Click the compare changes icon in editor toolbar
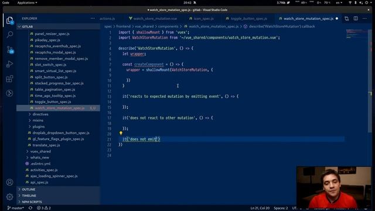Viewport: 375px width, 211px height. pyautogui.click(x=346, y=18)
